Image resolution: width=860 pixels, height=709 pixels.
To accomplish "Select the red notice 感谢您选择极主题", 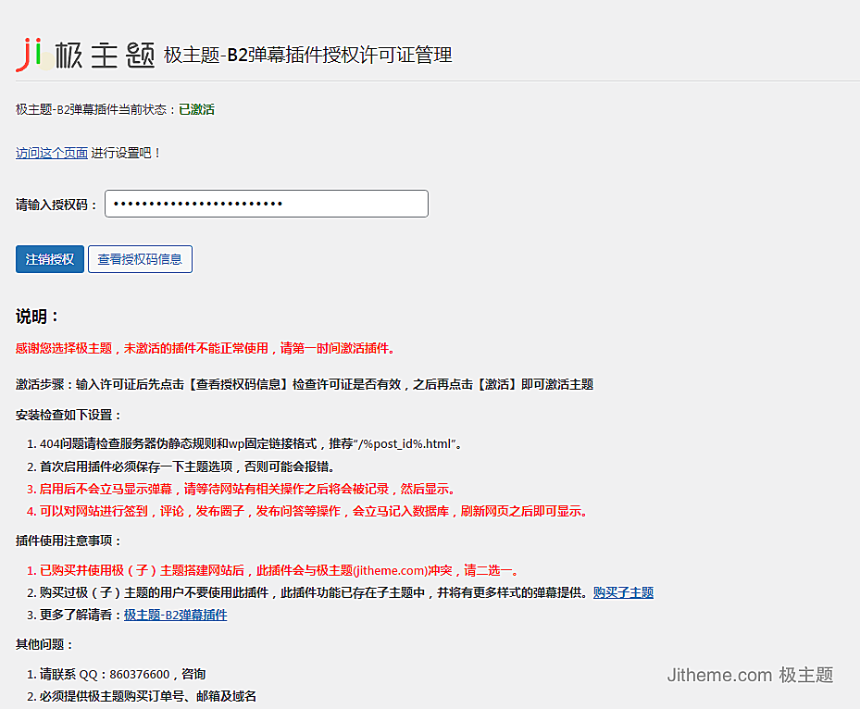I will pyautogui.click(x=206, y=348).
